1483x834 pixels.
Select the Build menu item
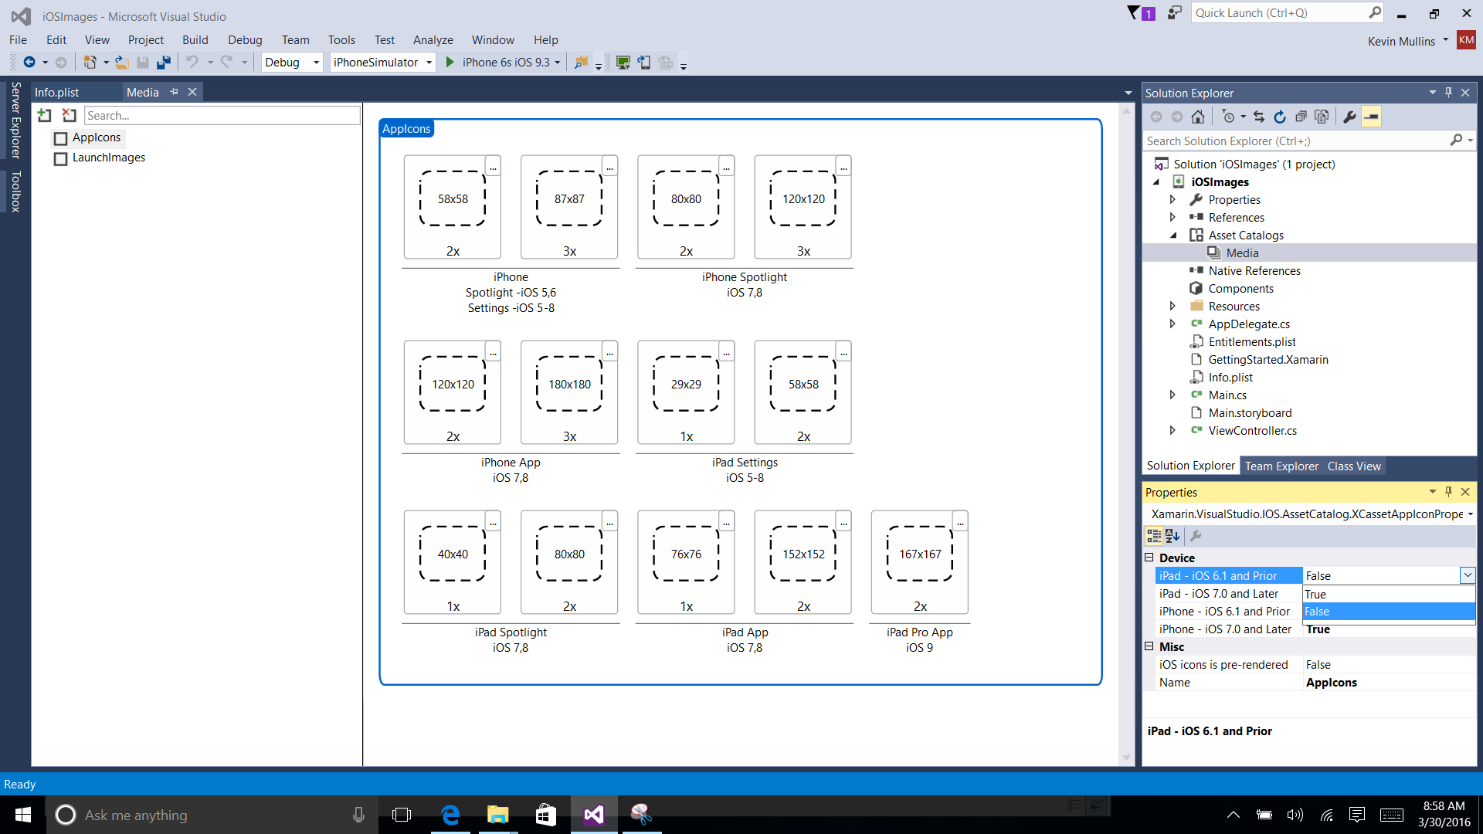click(195, 39)
